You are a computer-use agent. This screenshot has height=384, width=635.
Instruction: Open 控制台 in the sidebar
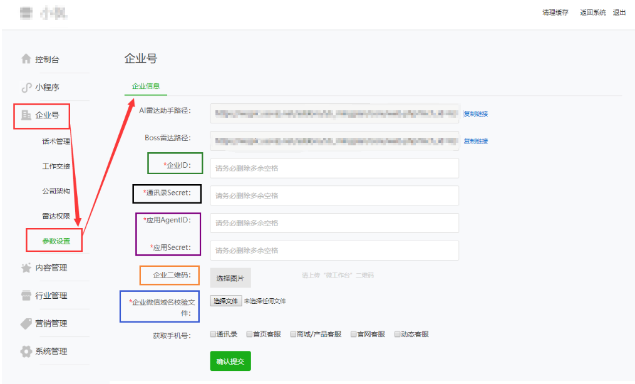[47, 60]
